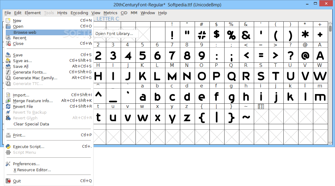The width and height of the screenshot is (335, 186).
Task: Click the Import icon
Action: (x=8, y=95)
